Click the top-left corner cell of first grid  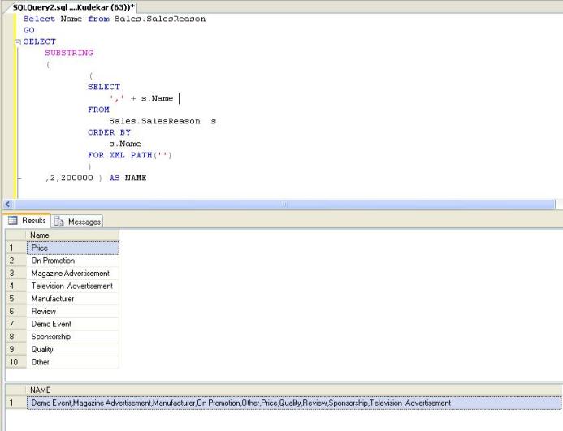click(15, 235)
